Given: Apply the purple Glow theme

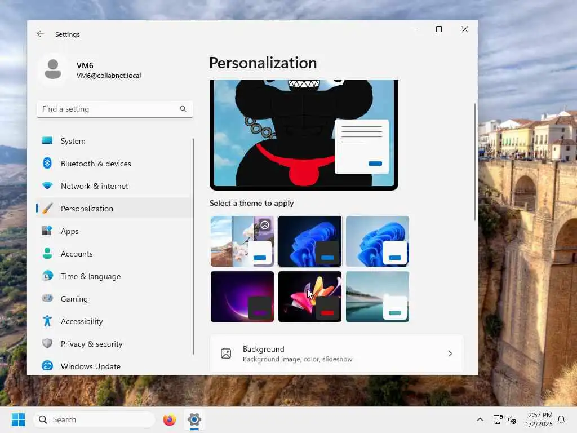Looking at the screenshot, I should (242, 297).
